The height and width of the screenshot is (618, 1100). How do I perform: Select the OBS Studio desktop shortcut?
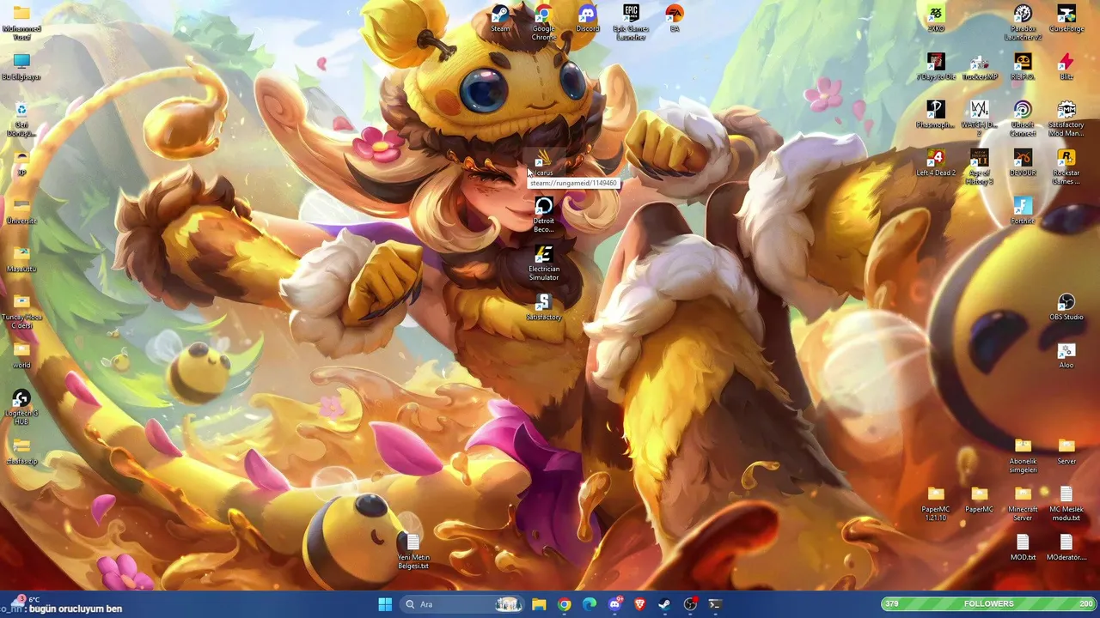pyautogui.click(x=1066, y=307)
